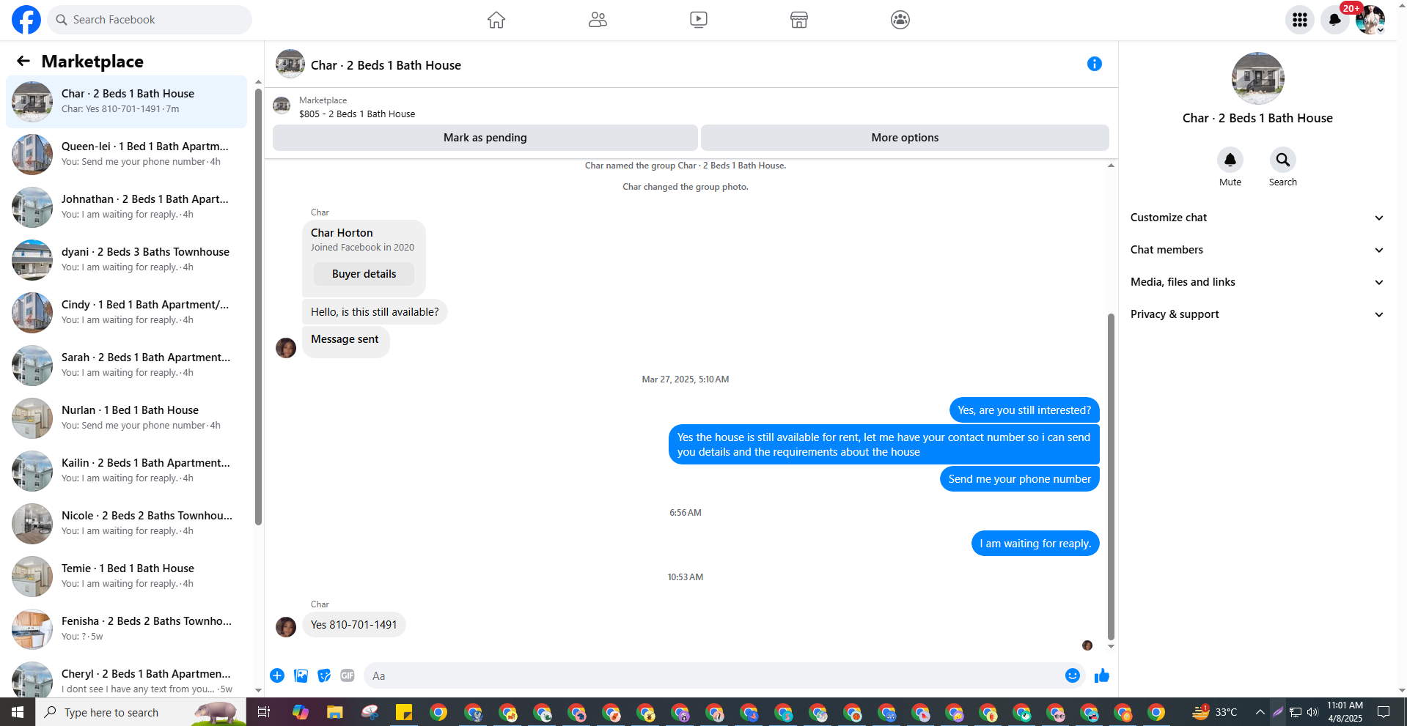Open the Johnathan 2 Beds 1 Bath conversation
The image size is (1407, 726).
127,207
